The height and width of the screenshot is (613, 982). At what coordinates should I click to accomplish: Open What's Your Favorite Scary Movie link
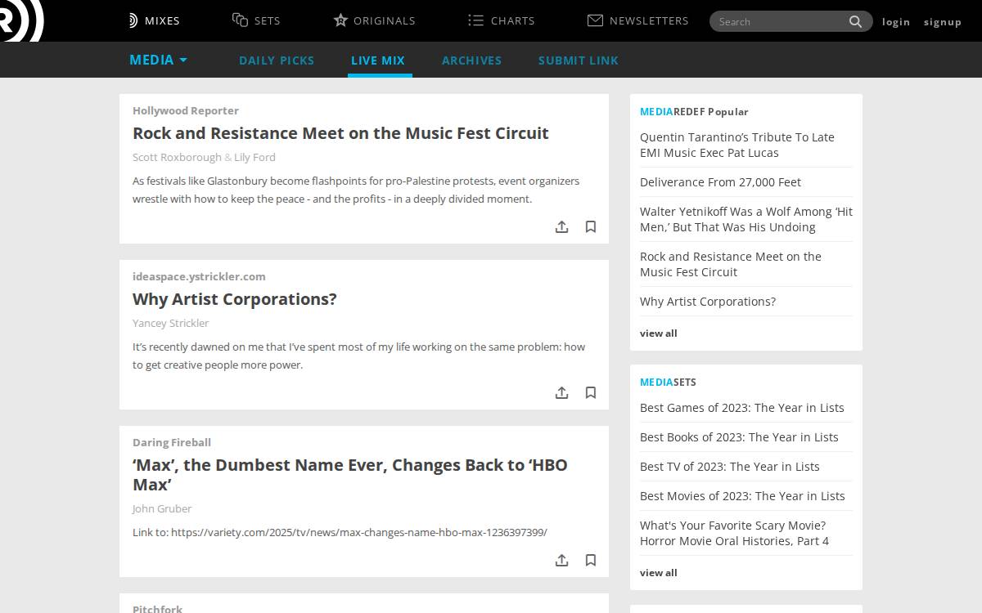(734, 533)
